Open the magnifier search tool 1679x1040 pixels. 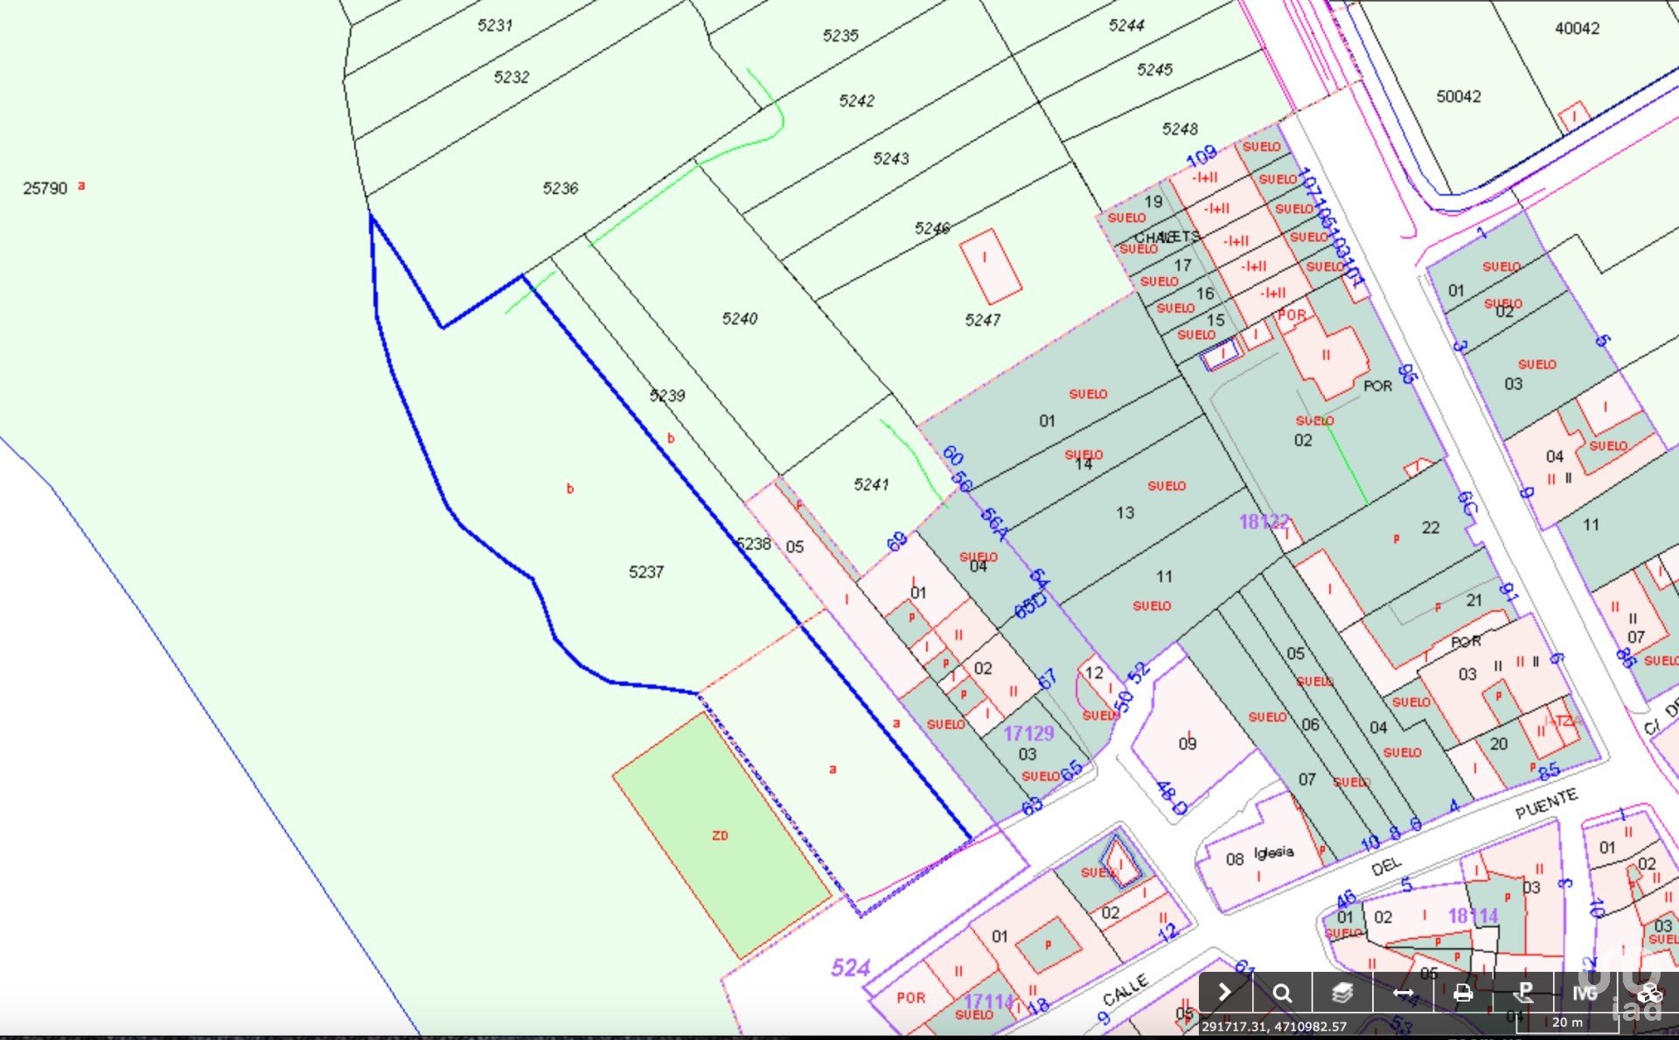coord(1282,993)
